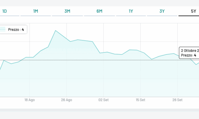Image resolution: width=199 pixels, height=119 pixels.
Task: Select the 1M time range tab
Action: coord(36,11)
